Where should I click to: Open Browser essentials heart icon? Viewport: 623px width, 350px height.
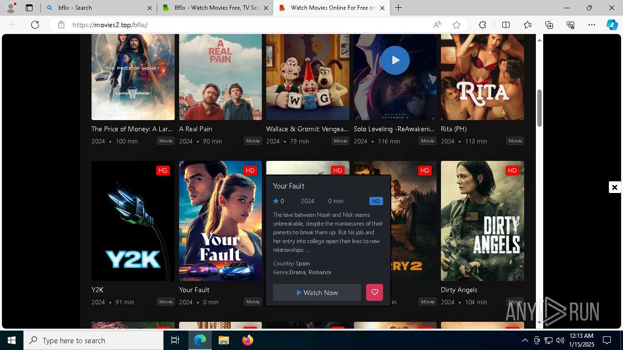pyautogui.click(x=570, y=25)
